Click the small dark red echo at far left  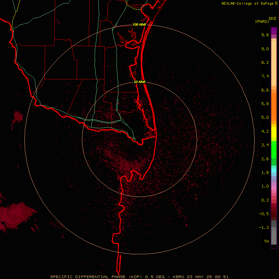[18, 117]
